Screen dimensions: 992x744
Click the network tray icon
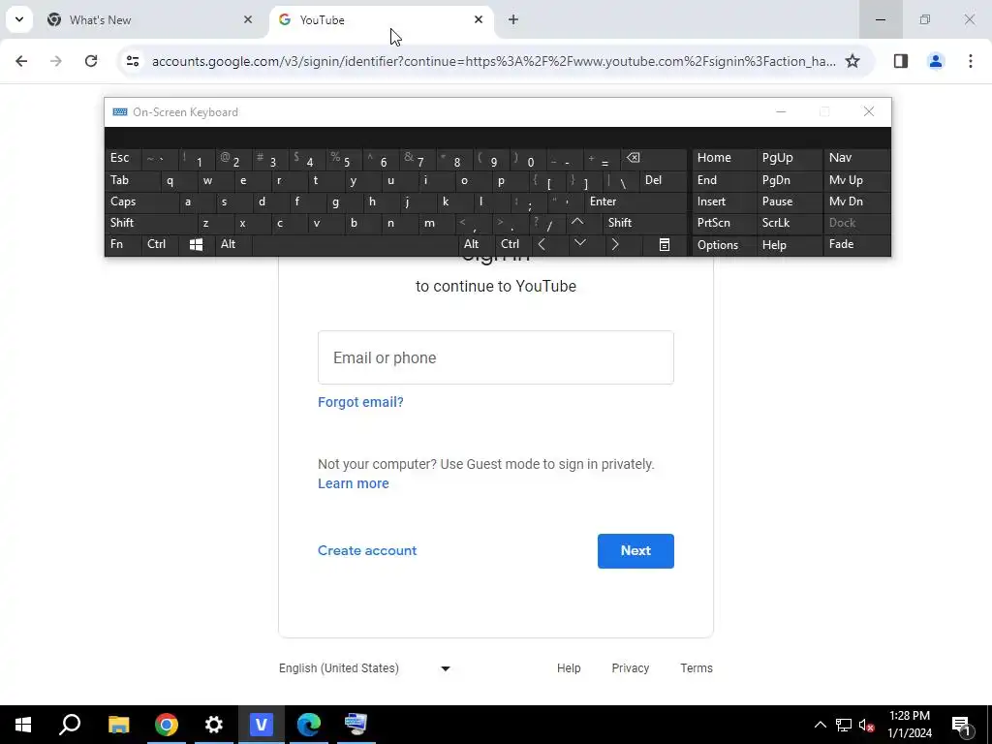point(843,725)
